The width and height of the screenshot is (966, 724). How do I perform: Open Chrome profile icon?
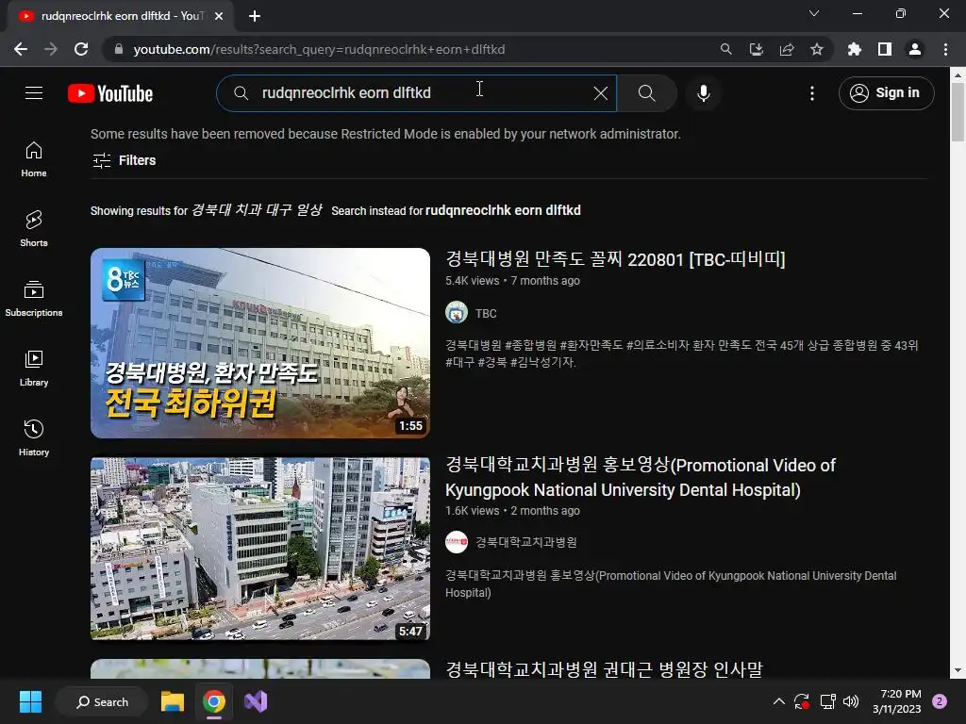(915, 49)
